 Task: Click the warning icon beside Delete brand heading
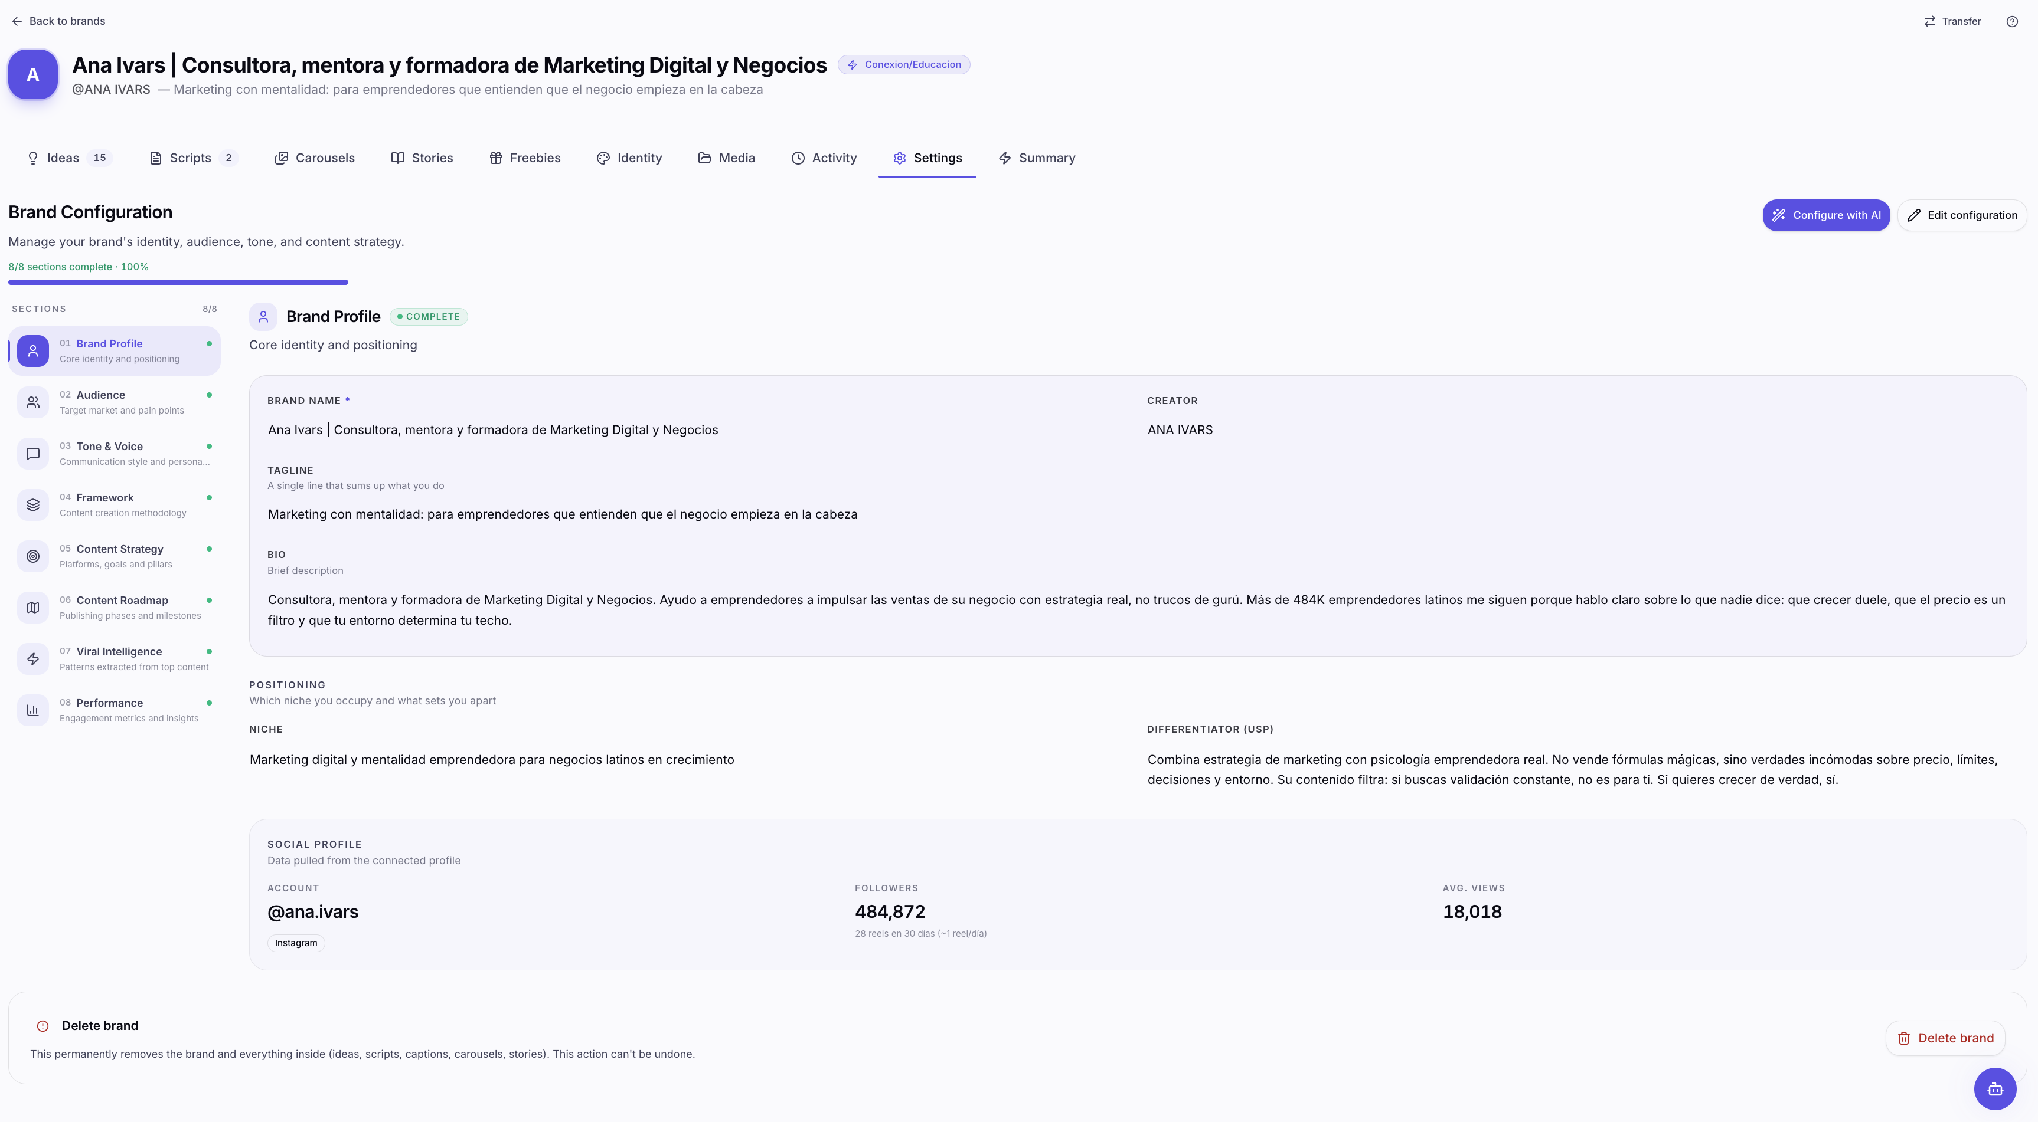click(43, 1026)
